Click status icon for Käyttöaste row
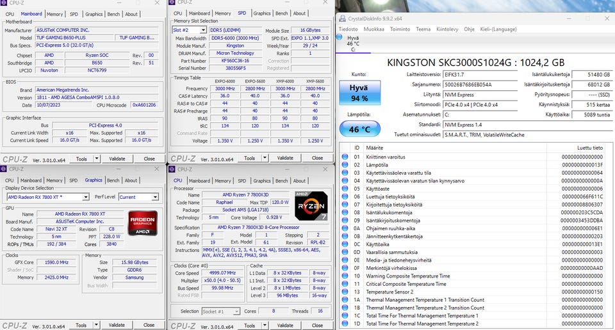 (x=345, y=189)
